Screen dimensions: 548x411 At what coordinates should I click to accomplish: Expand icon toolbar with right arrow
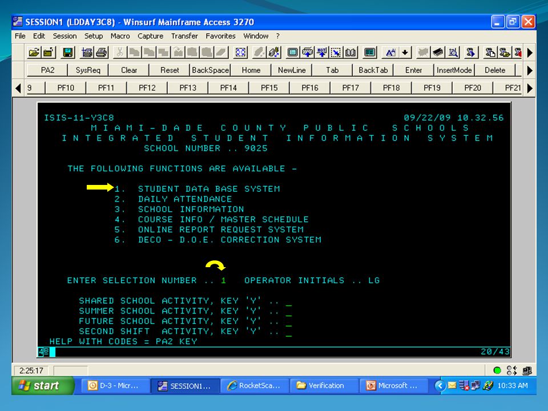click(x=530, y=53)
